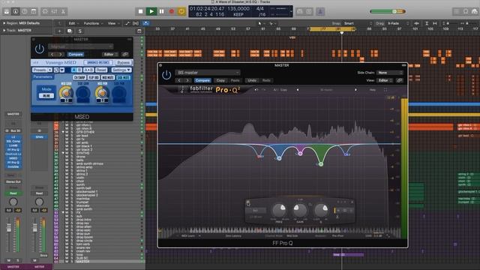Open the Edit menu in tracks area
Viewport: 480px width, 270px height.
point(73,23)
